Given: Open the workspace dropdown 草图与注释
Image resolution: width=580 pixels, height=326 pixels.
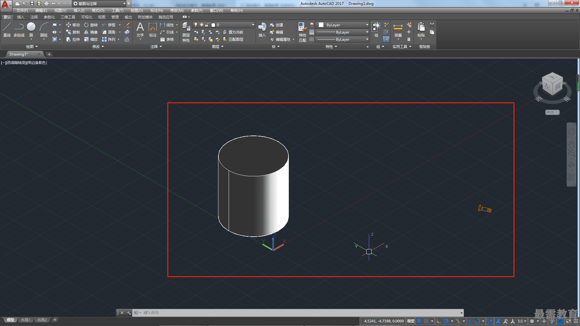Looking at the screenshot, I should (x=99, y=4).
